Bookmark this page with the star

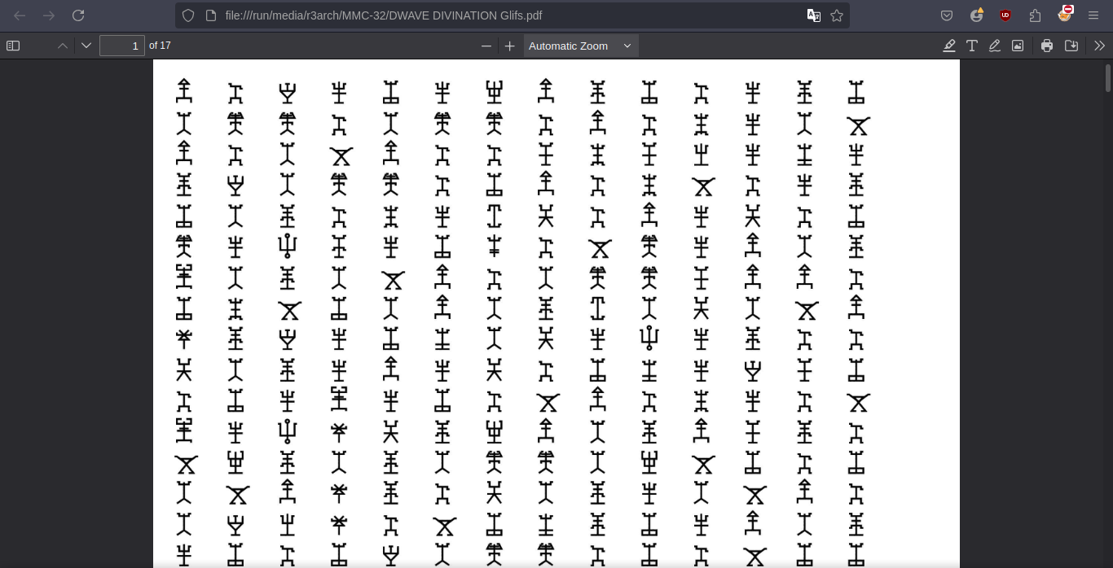tap(837, 15)
